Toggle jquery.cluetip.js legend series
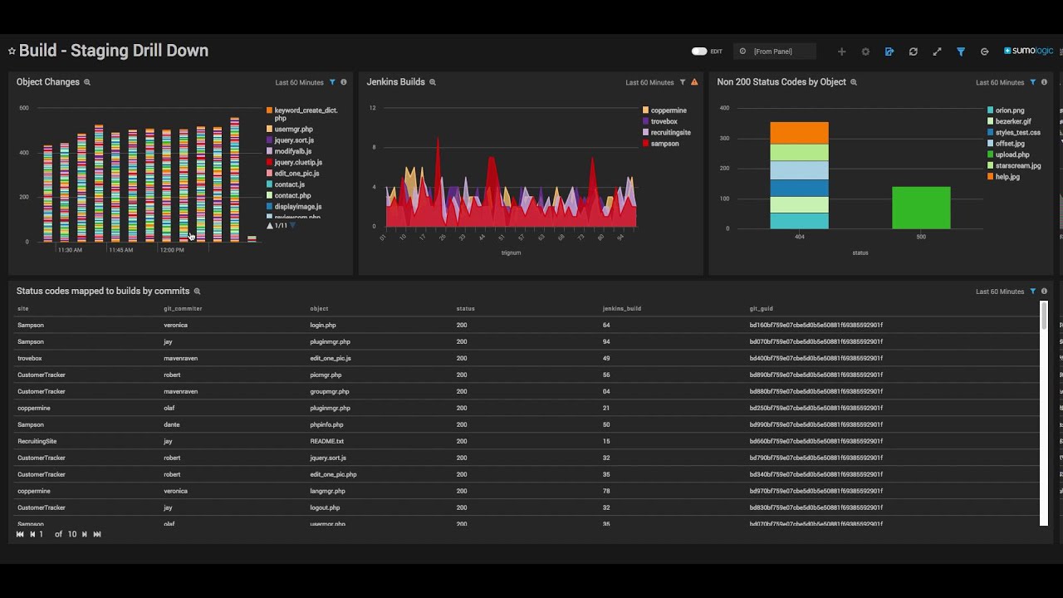 [x=294, y=163]
